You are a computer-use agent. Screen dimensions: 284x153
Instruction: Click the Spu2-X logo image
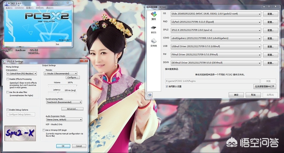(x=20, y=133)
